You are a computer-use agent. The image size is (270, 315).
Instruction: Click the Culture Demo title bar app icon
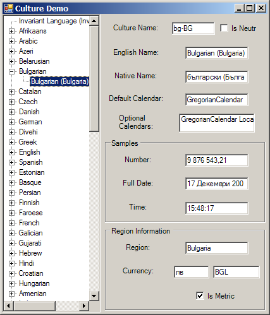[9, 8]
